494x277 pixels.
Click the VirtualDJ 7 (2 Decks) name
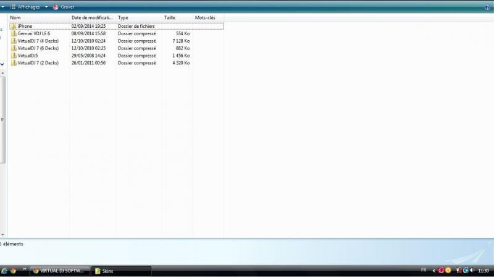pos(38,63)
